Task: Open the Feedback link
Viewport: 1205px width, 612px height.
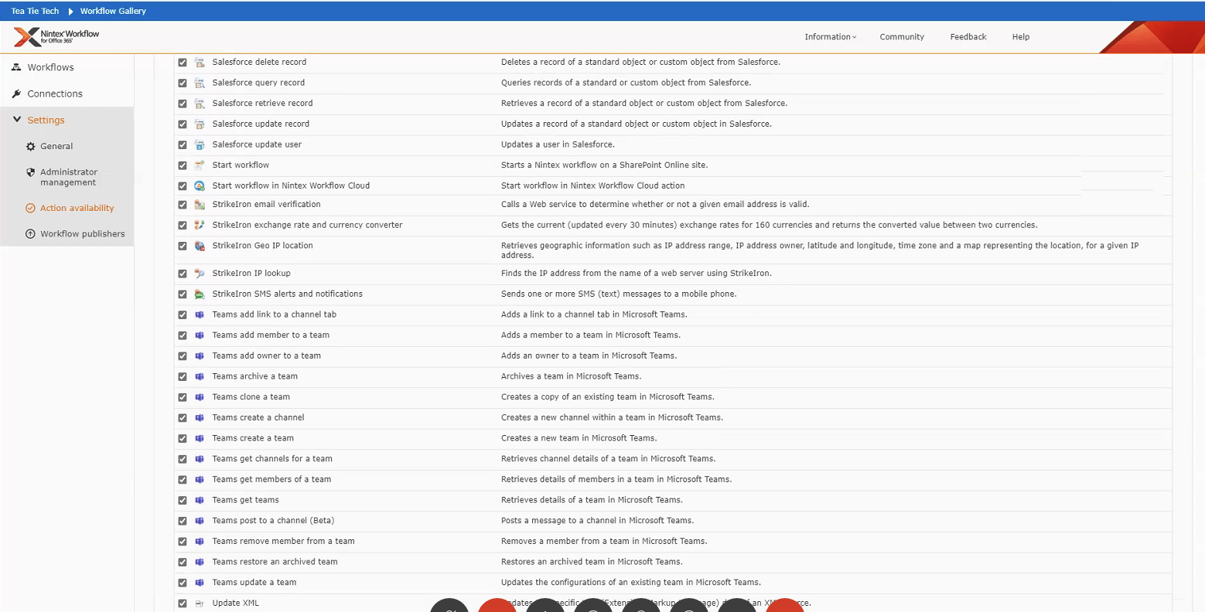Action: coord(968,37)
